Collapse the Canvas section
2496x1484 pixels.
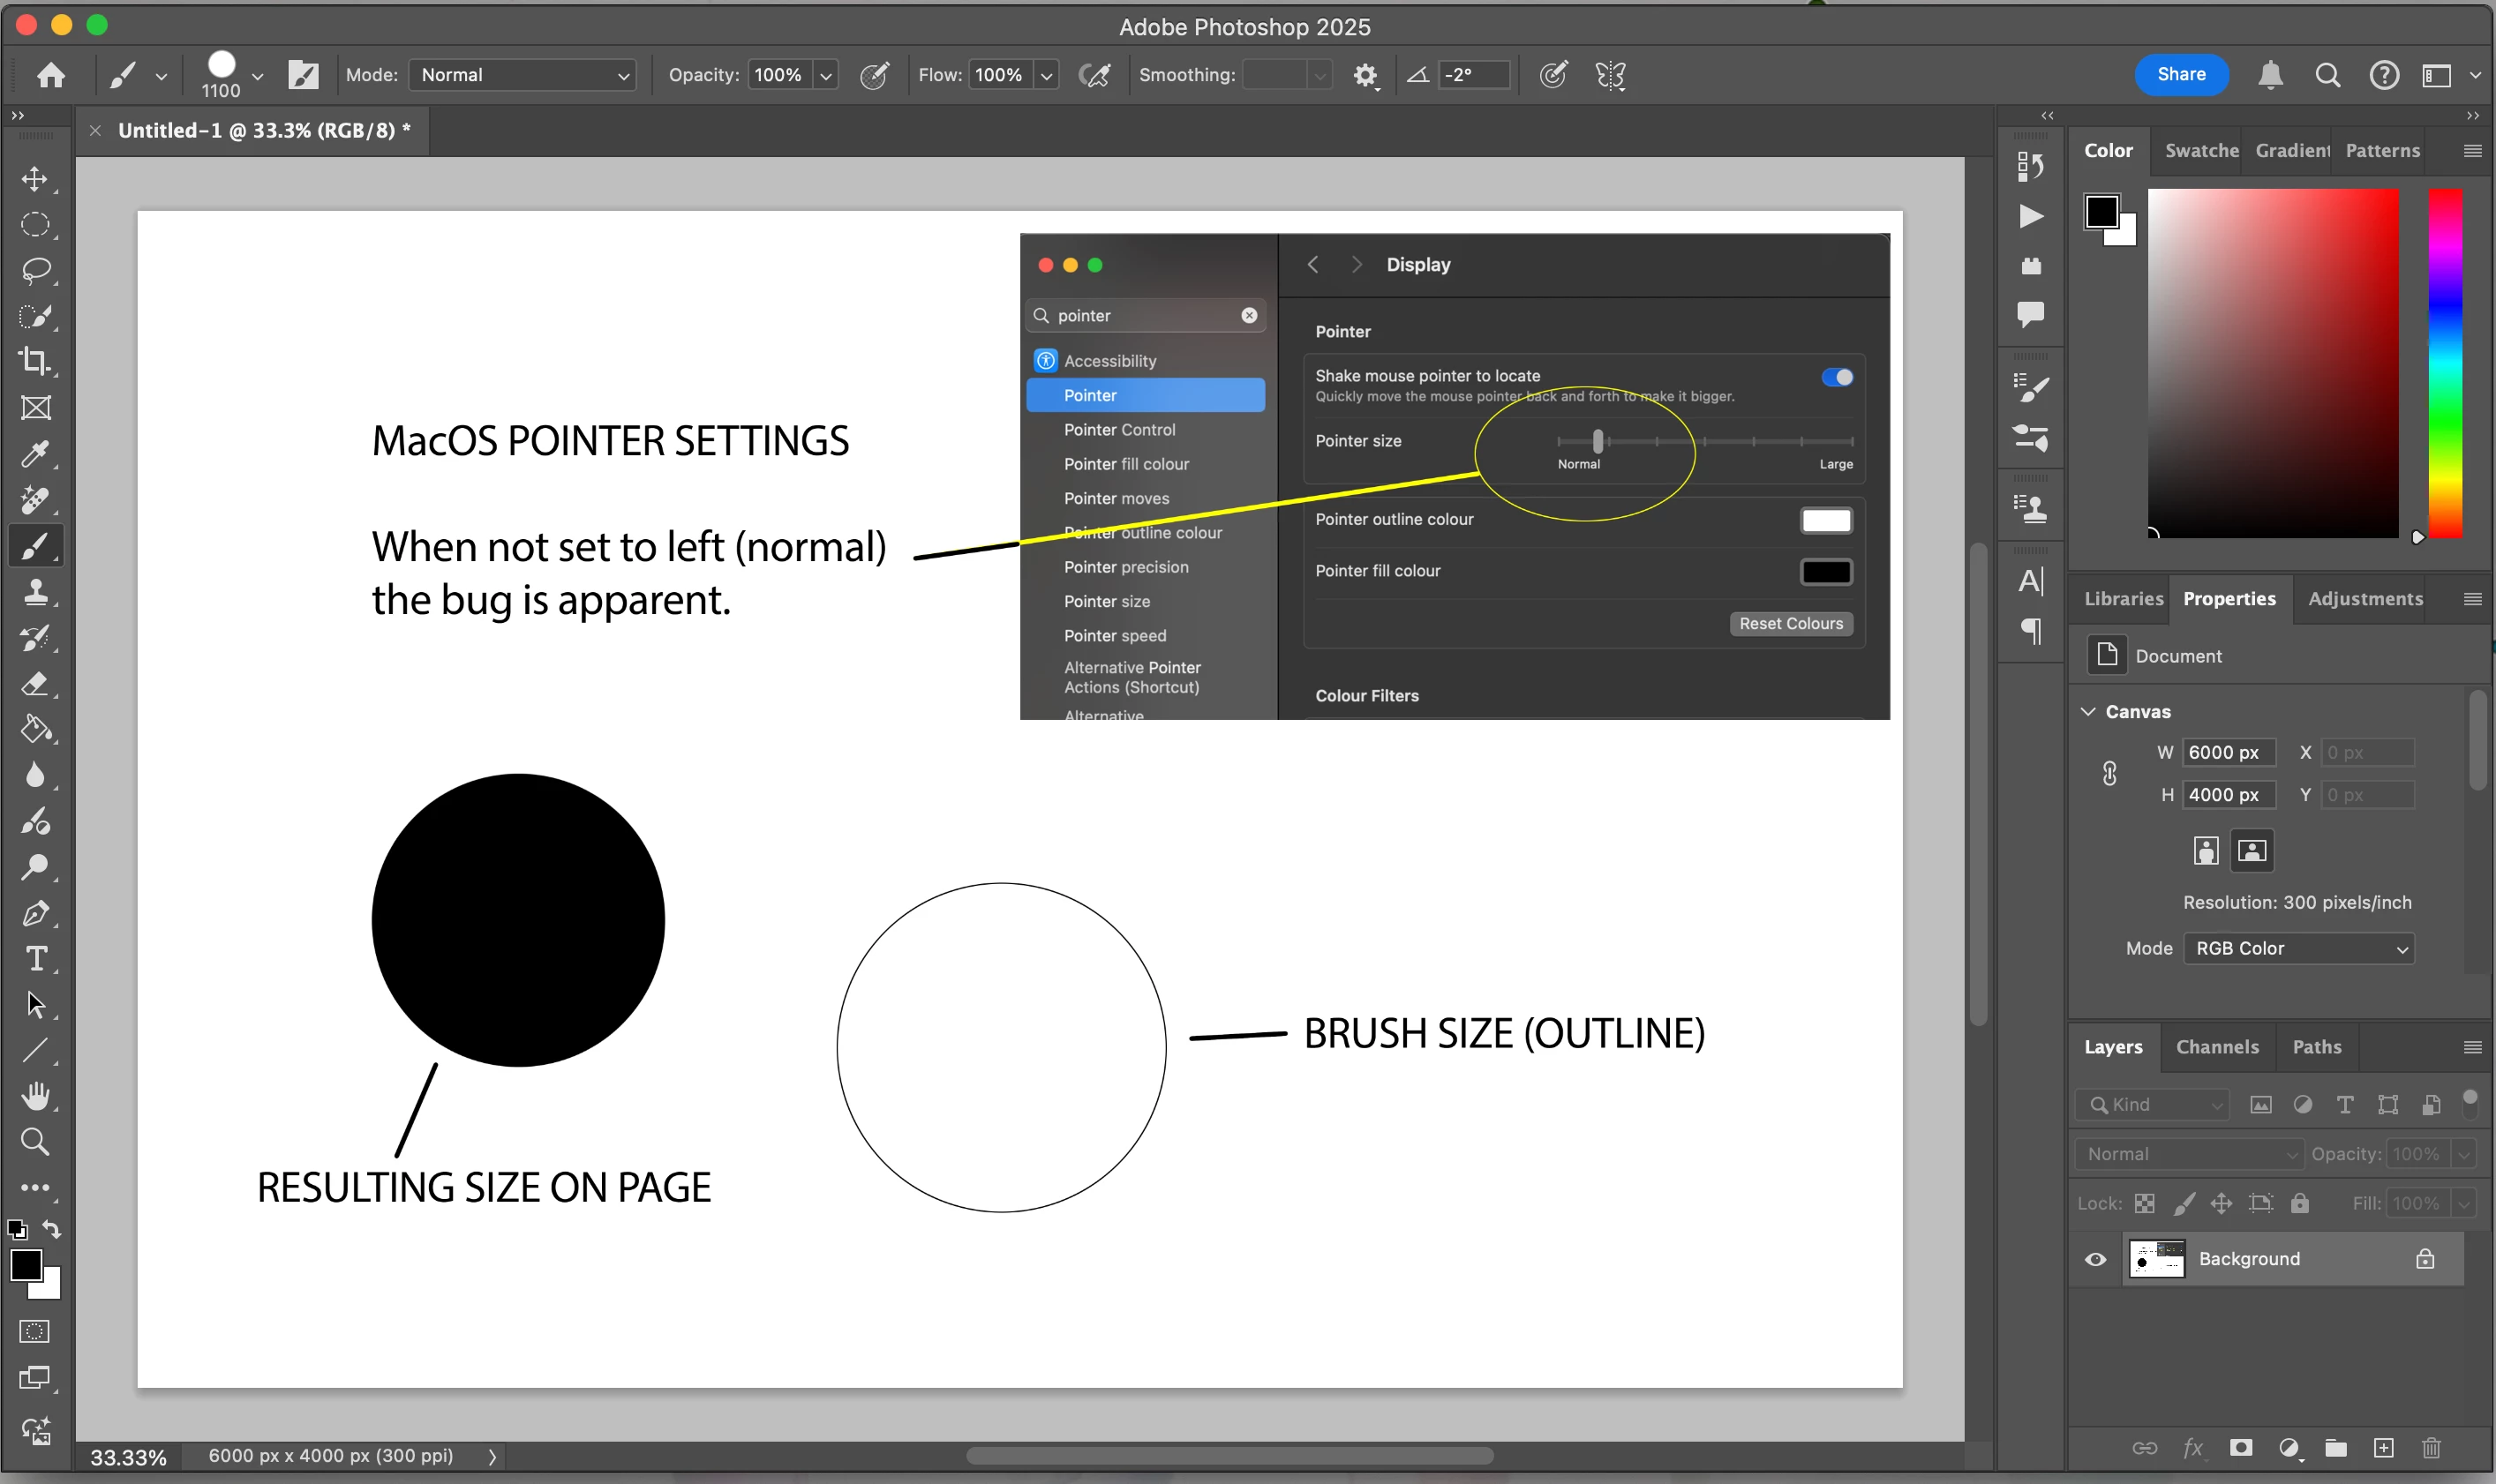(2089, 711)
